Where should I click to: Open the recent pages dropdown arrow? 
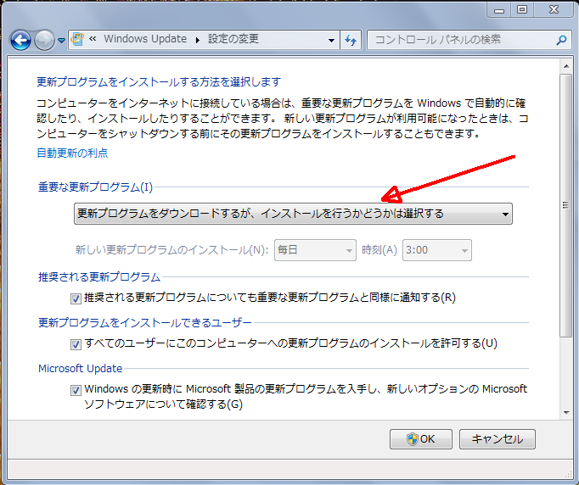pos(61,40)
